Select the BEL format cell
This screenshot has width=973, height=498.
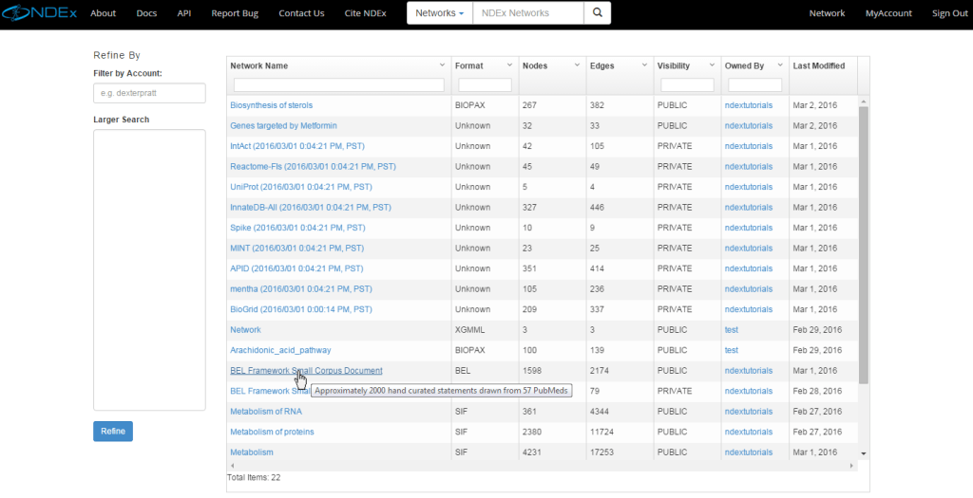[x=463, y=371]
